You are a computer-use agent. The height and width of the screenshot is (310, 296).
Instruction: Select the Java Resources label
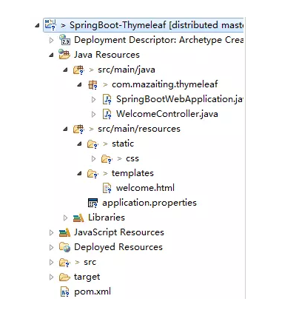point(107,55)
